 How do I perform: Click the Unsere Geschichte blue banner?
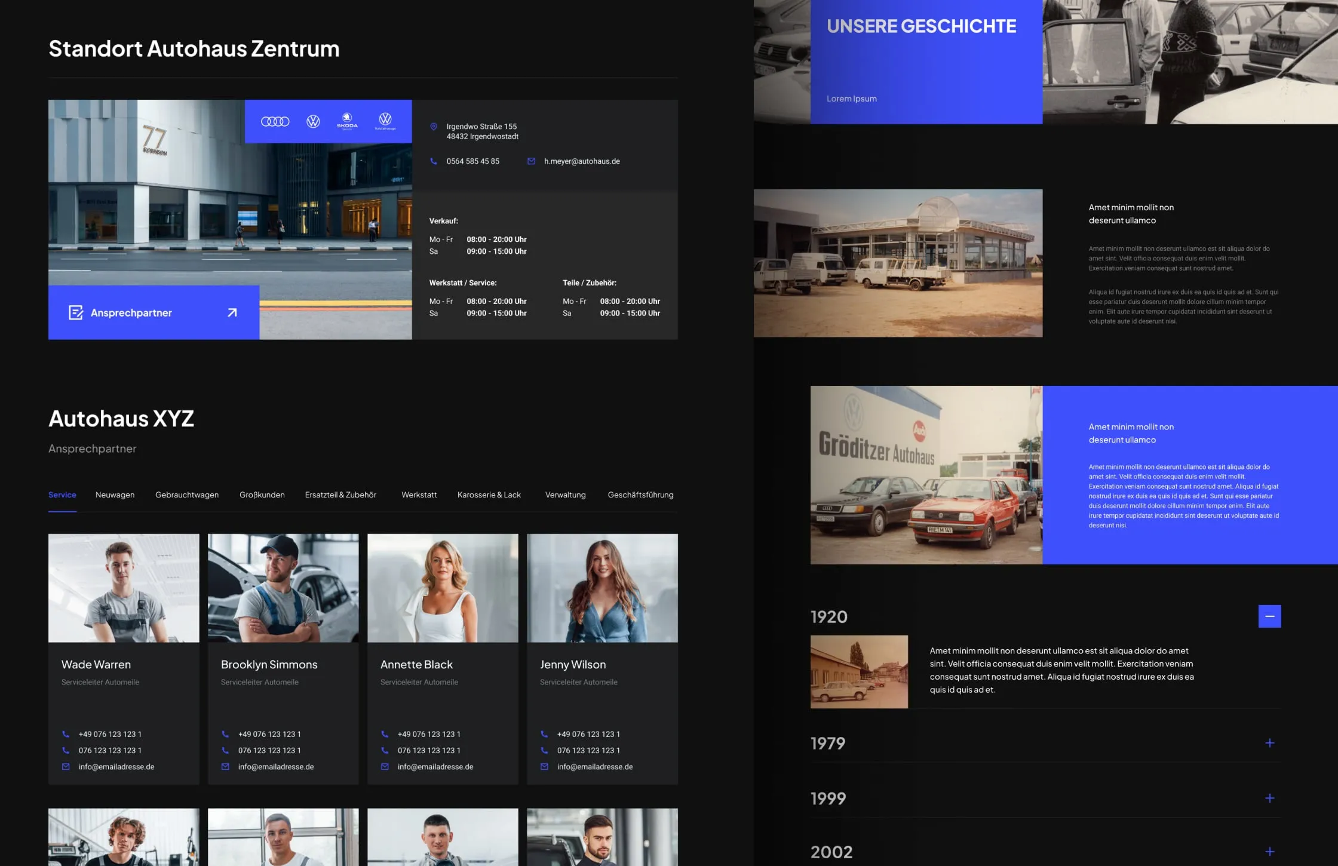point(926,62)
